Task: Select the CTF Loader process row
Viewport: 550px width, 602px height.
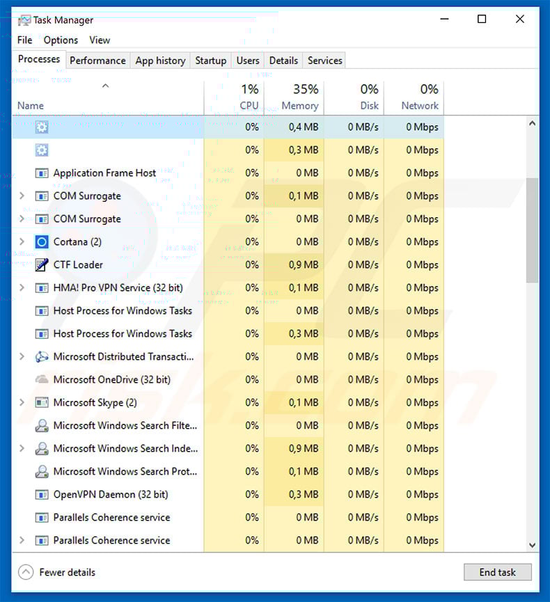Action: pyautogui.click(x=228, y=264)
